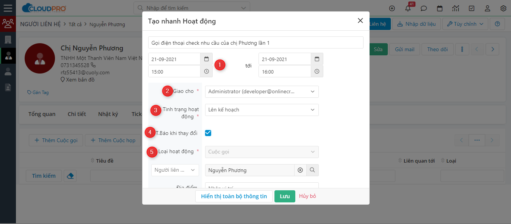Go to next contact record arrow
Screen dimensions: 511x224
[492, 49]
